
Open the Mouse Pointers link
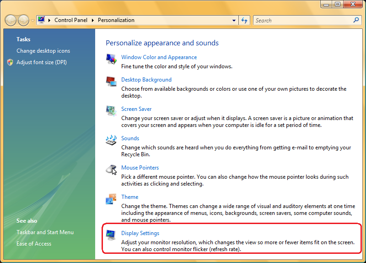coord(140,168)
